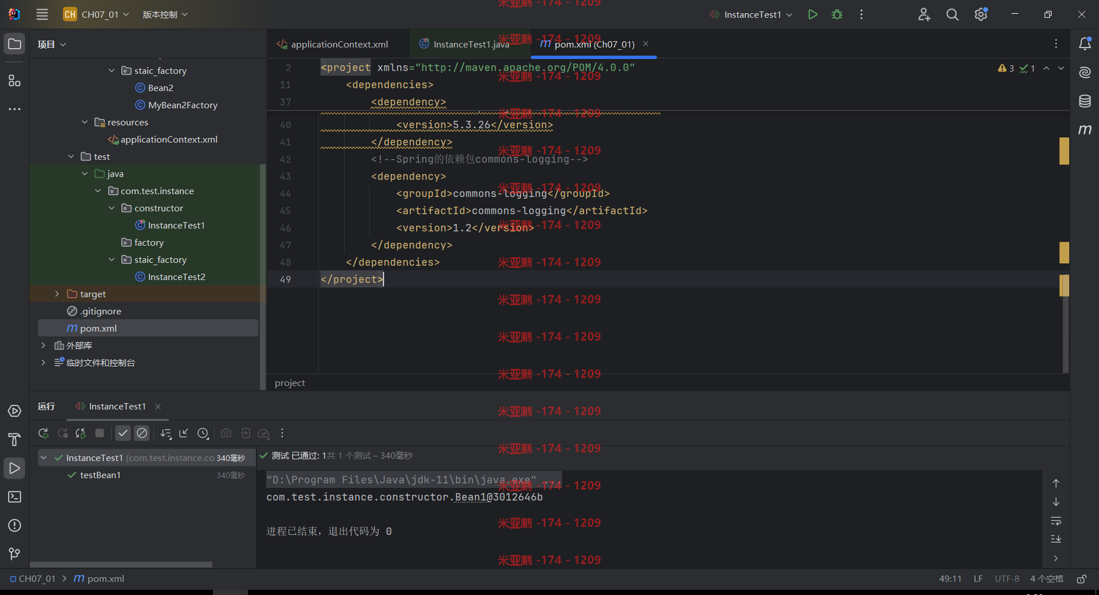
Task: Open the Terminal tool window
Action: pos(14,497)
